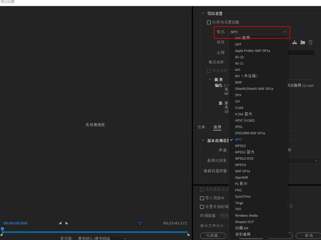This screenshot has height=240, width=321.
Task: Click the set out point arrow icon
Action: tap(66, 223)
